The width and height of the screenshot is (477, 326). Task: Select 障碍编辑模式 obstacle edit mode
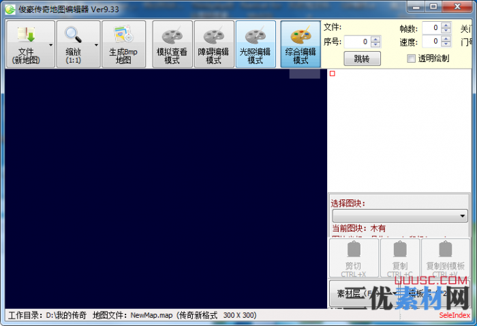pos(213,44)
